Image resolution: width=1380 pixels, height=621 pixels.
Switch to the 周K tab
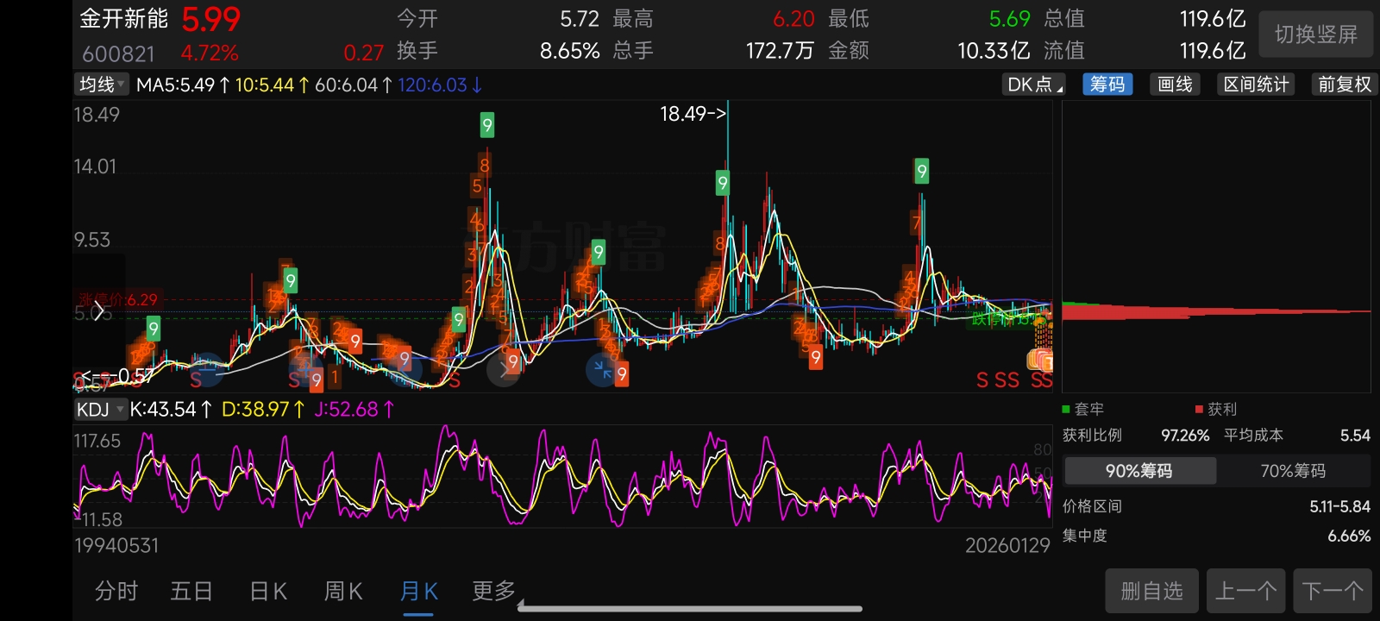(343, 591)
